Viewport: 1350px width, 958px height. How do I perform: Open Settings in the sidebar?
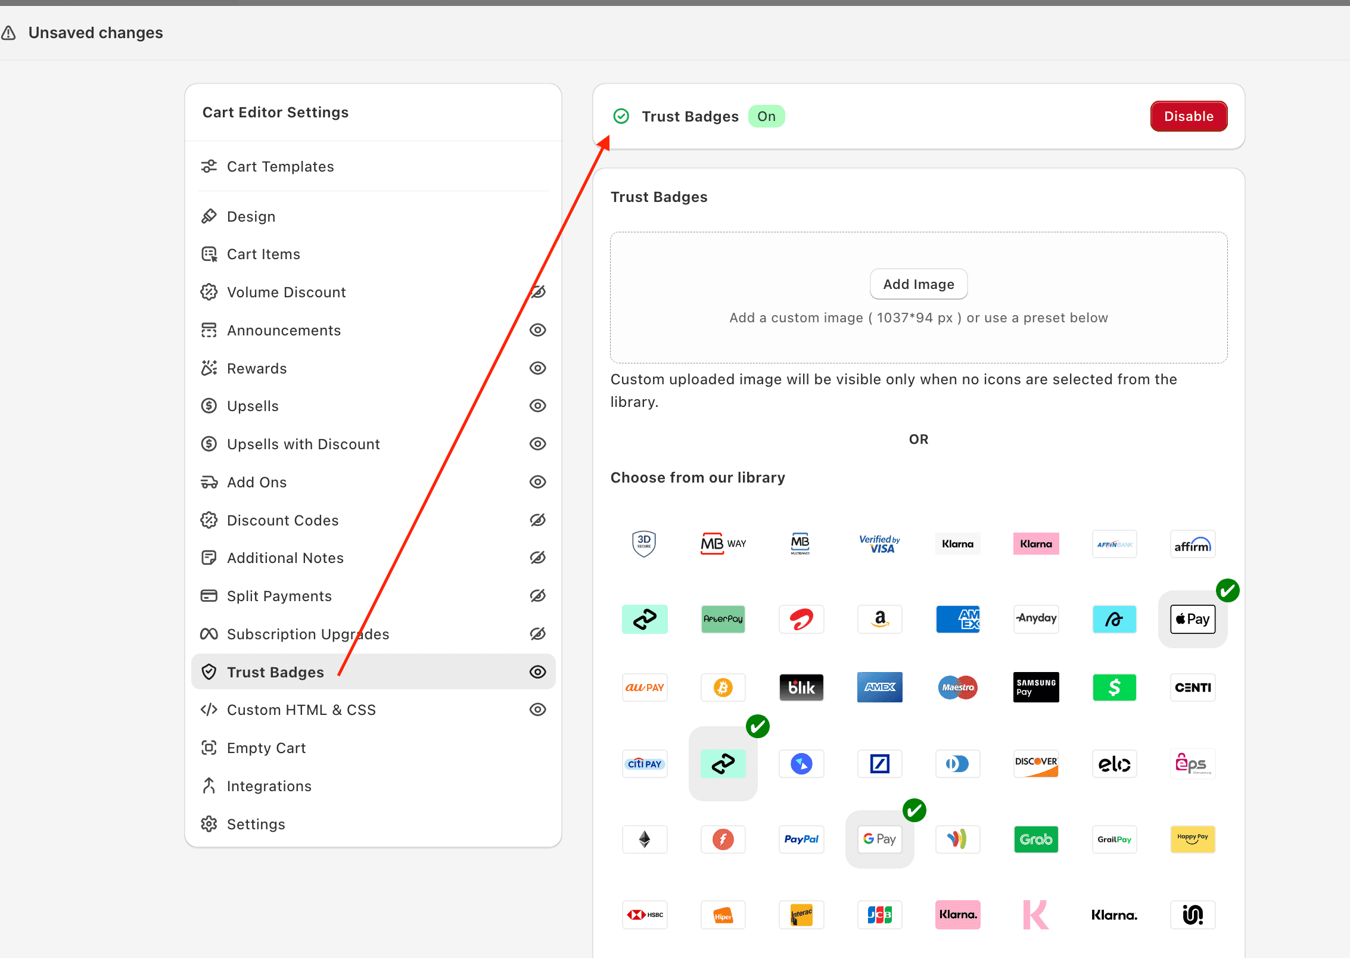pos(374,824)
